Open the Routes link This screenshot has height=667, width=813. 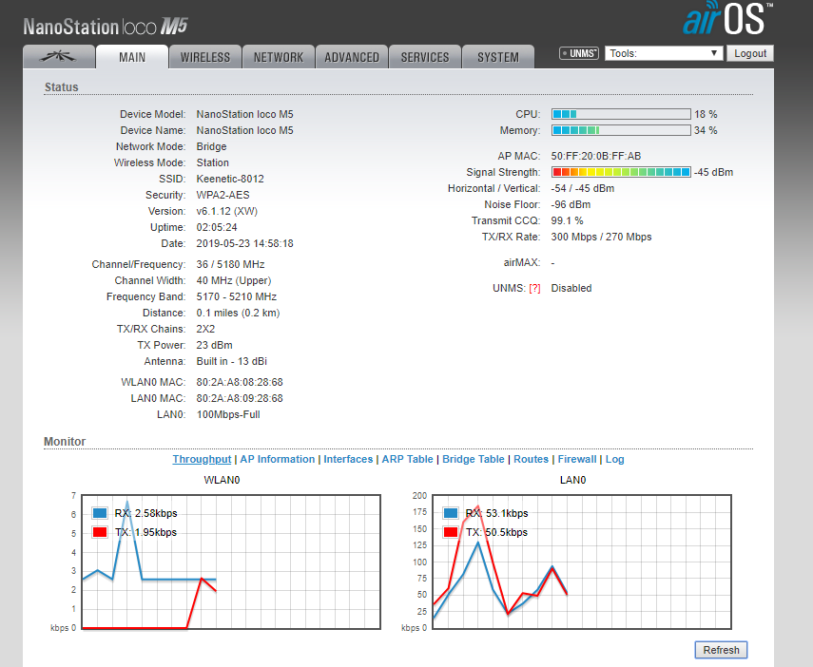[531, 459]
